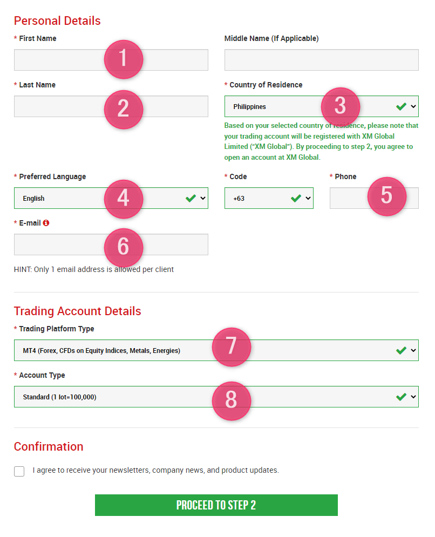Click green checkmark in Preferred Language field
The width and height of the screenshot is (435, 537).
tap(191, 198)
